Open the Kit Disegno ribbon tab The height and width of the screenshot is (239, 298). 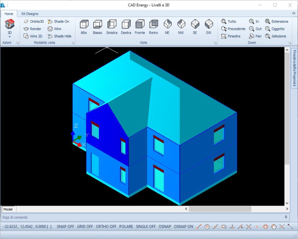click(x=30, y=14)
